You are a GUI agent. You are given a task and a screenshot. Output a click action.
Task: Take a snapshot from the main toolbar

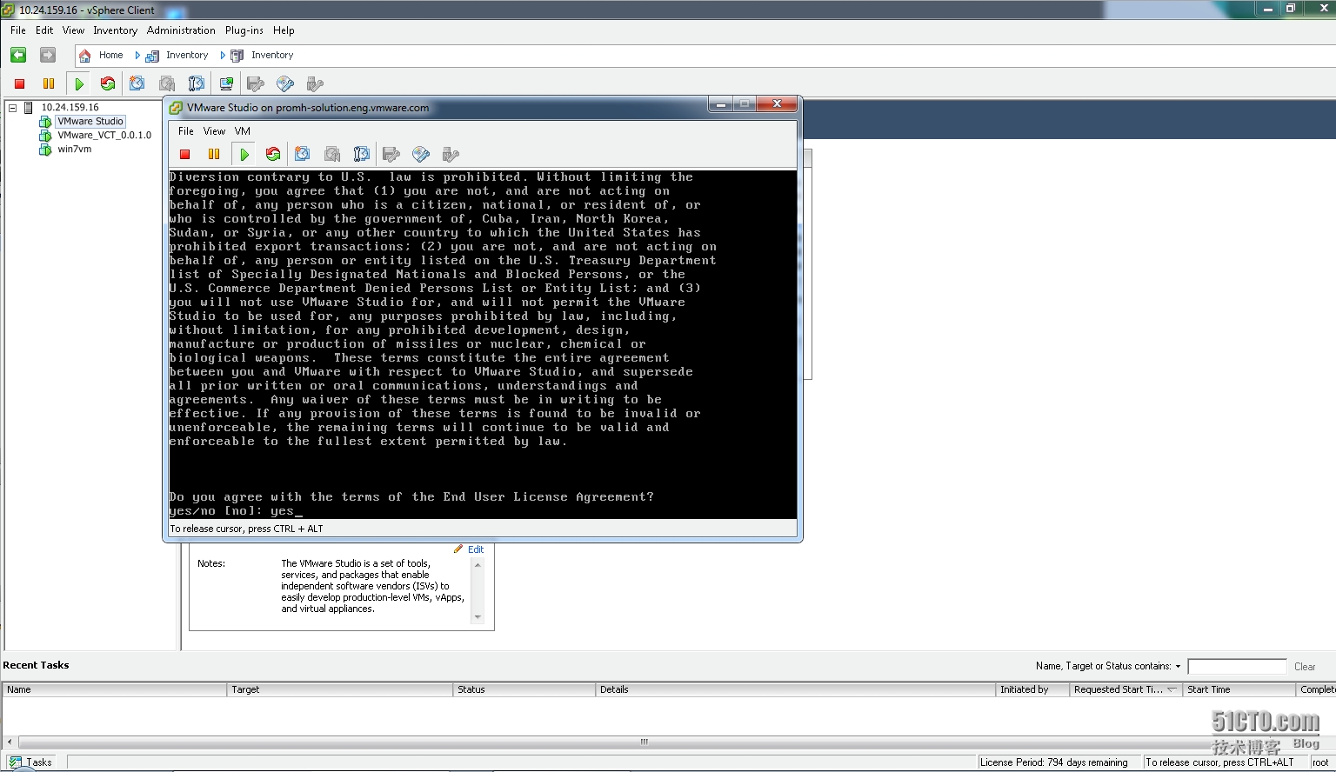137,83
